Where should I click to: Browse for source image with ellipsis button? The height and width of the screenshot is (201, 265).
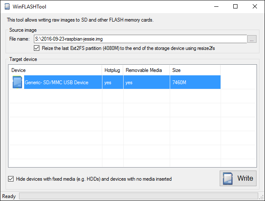click(252, 39)
